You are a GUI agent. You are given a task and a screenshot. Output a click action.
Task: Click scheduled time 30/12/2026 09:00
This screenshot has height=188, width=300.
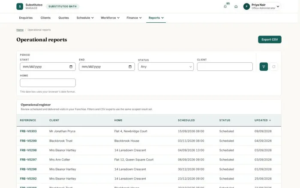click(191, 169)
